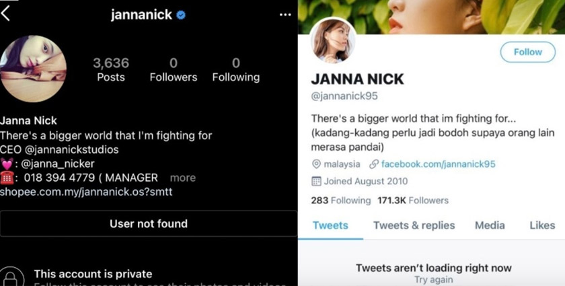The image size is (565, 286).
Task: View the Instagram profile picture
Action: [34, 69]
